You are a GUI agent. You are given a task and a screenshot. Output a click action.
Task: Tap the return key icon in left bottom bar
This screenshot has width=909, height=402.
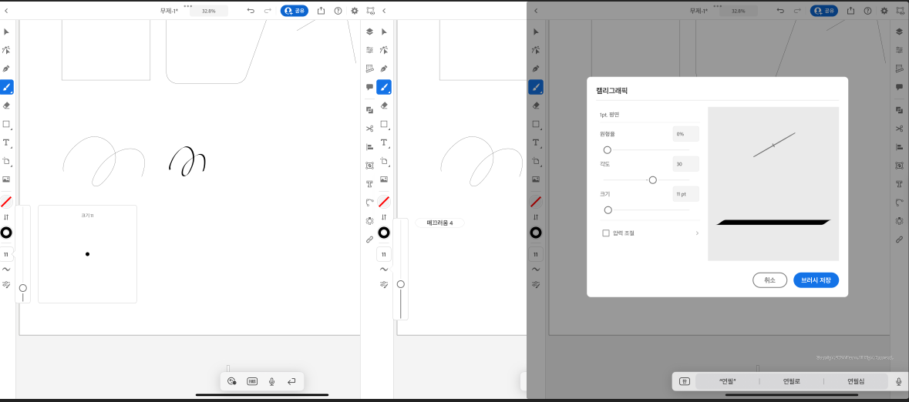(x=291, y=381)
